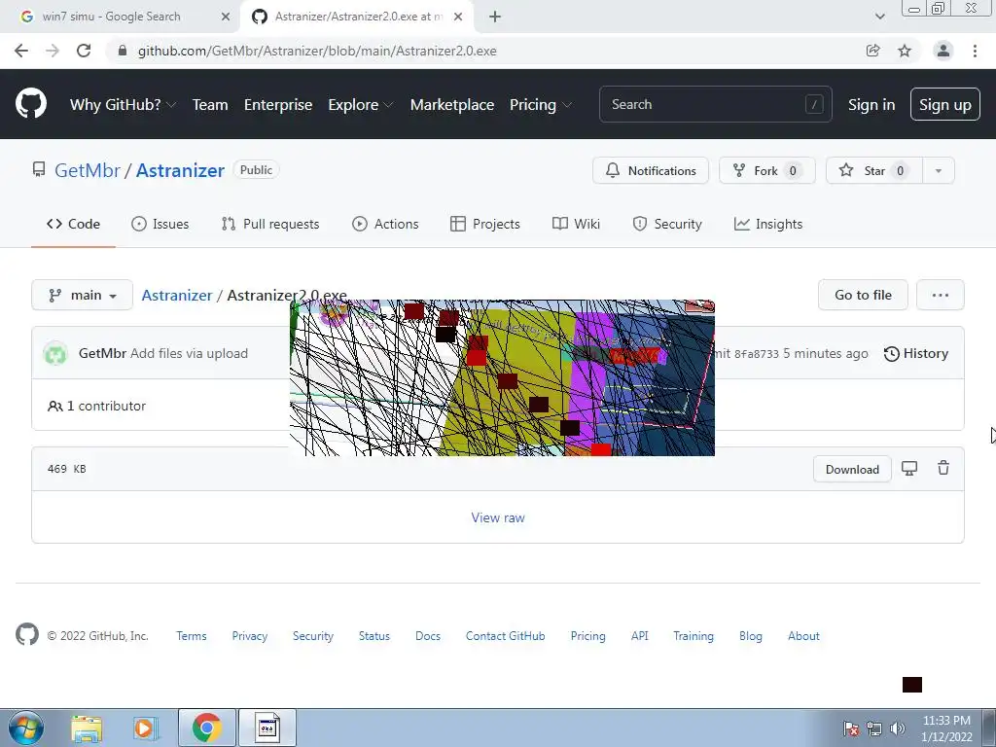The image size is (996, 747).
Task: Click the open in desktop icon
Action: click(909, 469)
